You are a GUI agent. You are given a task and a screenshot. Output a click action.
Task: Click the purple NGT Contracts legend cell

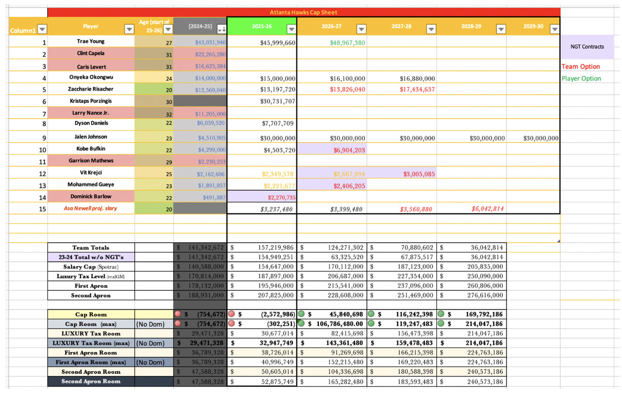587,47
